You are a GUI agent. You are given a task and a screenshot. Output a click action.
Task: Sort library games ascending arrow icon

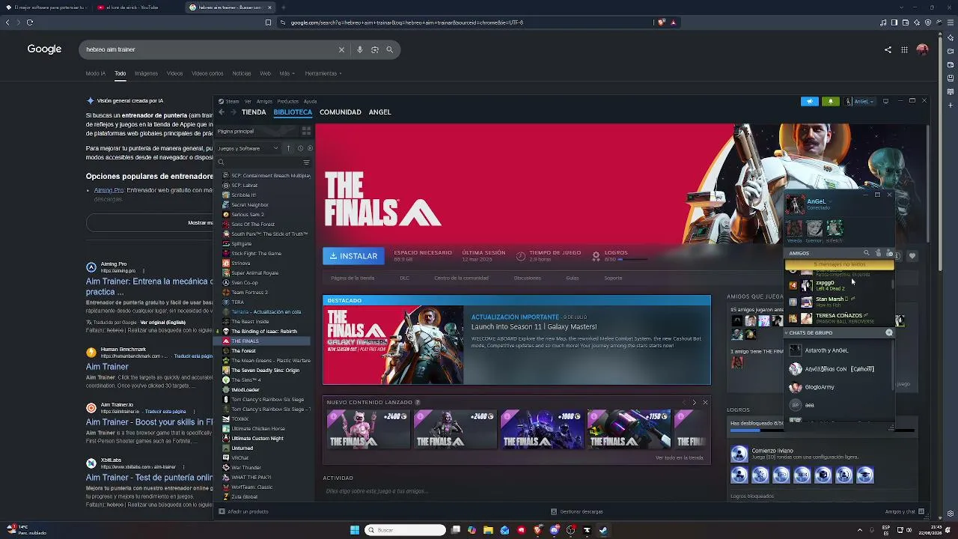pyautogui.click(x=288, y=148)
